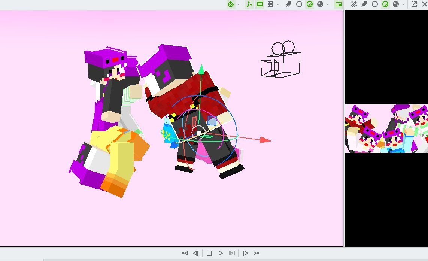The height and width of the screenshot is (261, 428).
Task: Click the camera preview render image
Action: pyautogui.click(x=386, y=128)
